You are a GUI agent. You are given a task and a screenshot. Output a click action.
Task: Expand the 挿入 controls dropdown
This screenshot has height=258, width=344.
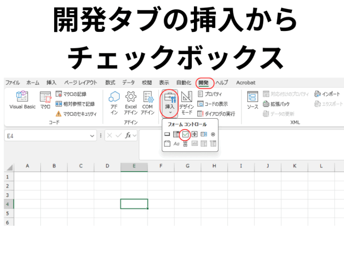tap(170, 102)
